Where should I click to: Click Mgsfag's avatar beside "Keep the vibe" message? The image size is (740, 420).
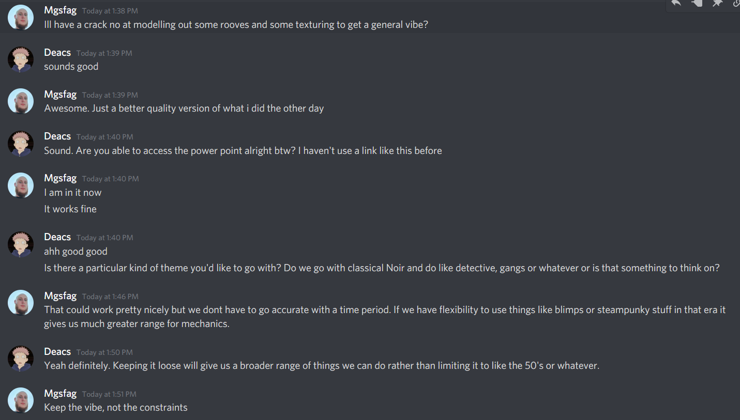(21, 400)
